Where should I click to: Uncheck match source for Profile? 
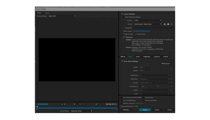[171, 90]
